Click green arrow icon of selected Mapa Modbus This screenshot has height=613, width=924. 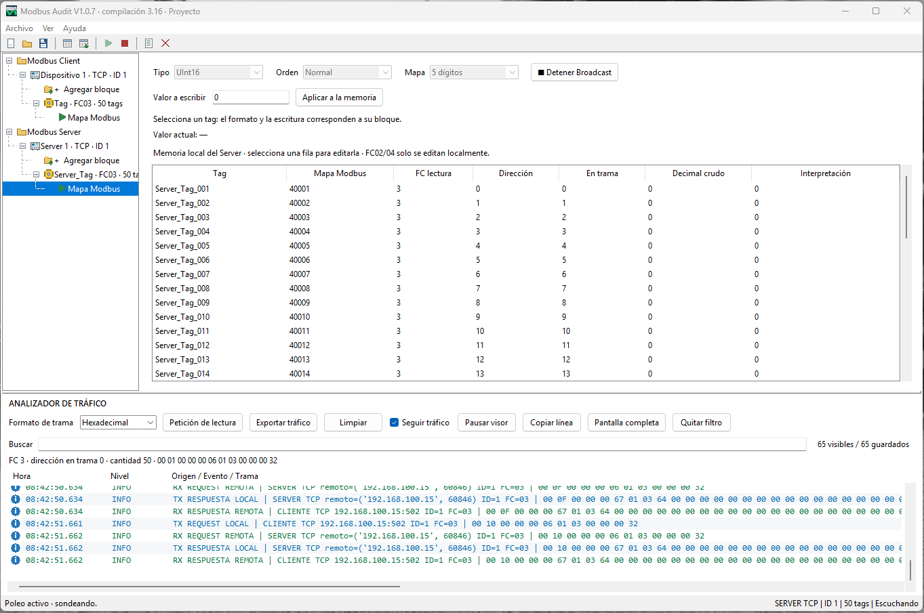point(62,189)
